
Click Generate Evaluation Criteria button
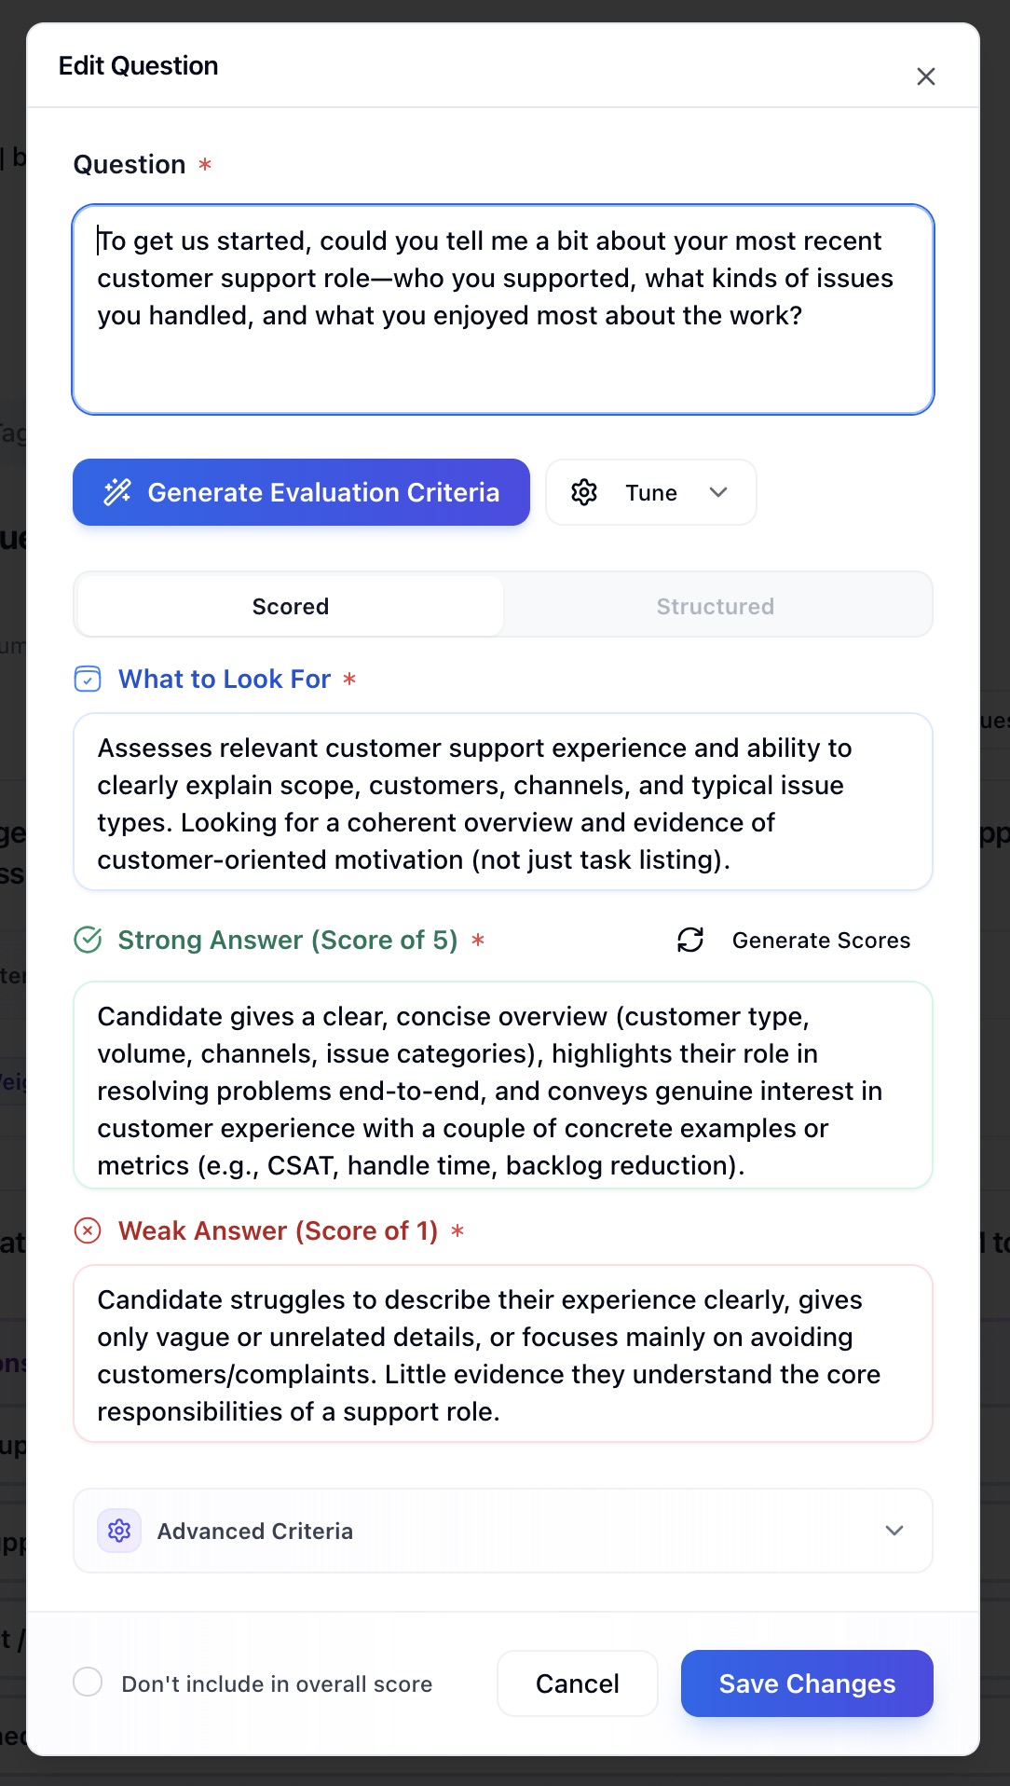[301, 492]
